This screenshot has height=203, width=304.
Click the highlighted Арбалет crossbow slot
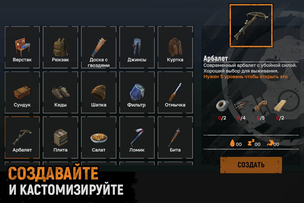pyautogui.click(x=22, y=138)
